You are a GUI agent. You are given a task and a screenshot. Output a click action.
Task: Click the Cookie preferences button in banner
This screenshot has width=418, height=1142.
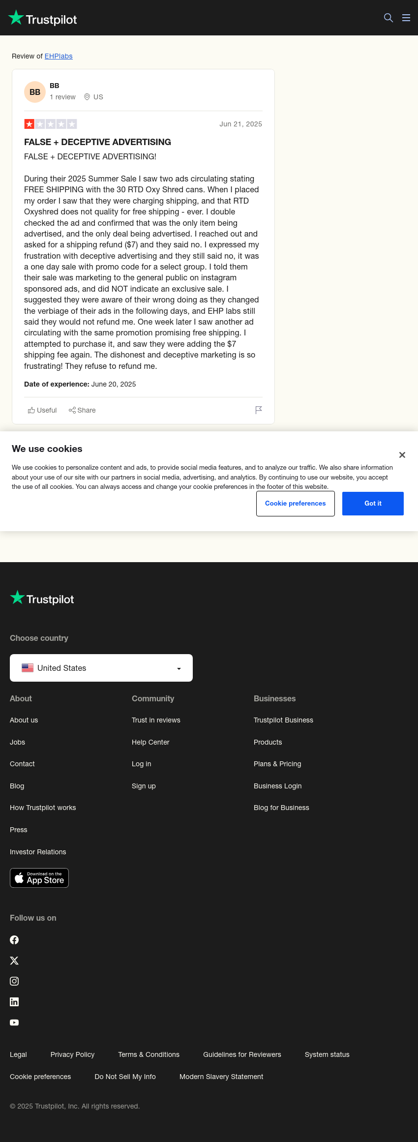pos(296,504)
